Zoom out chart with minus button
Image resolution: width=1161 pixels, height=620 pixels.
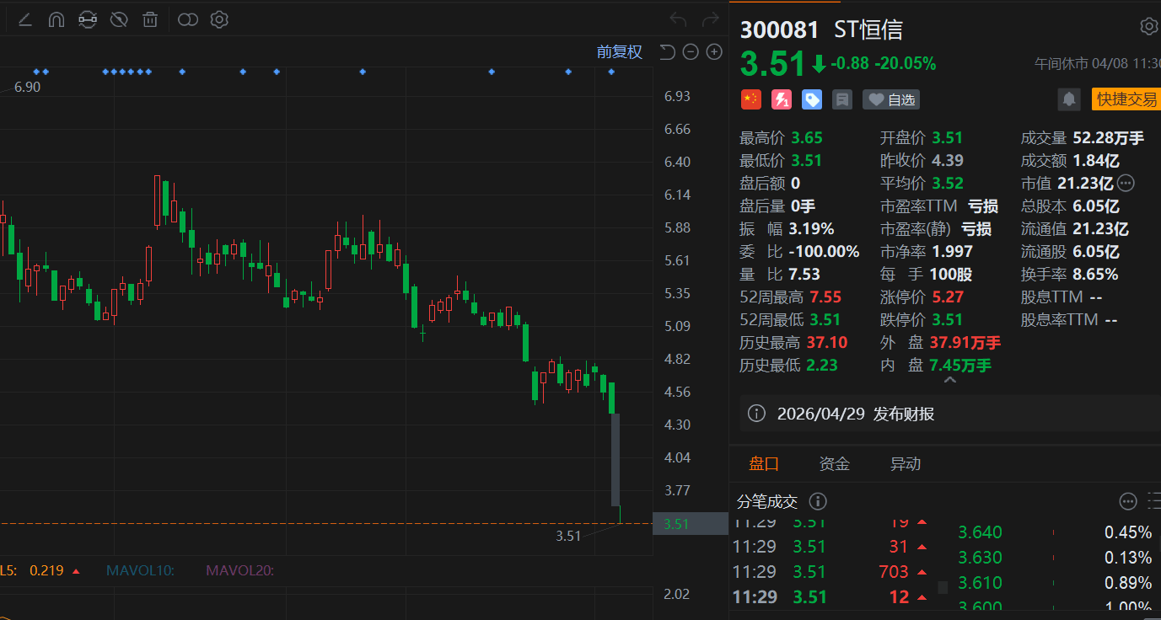pos(691,52)
